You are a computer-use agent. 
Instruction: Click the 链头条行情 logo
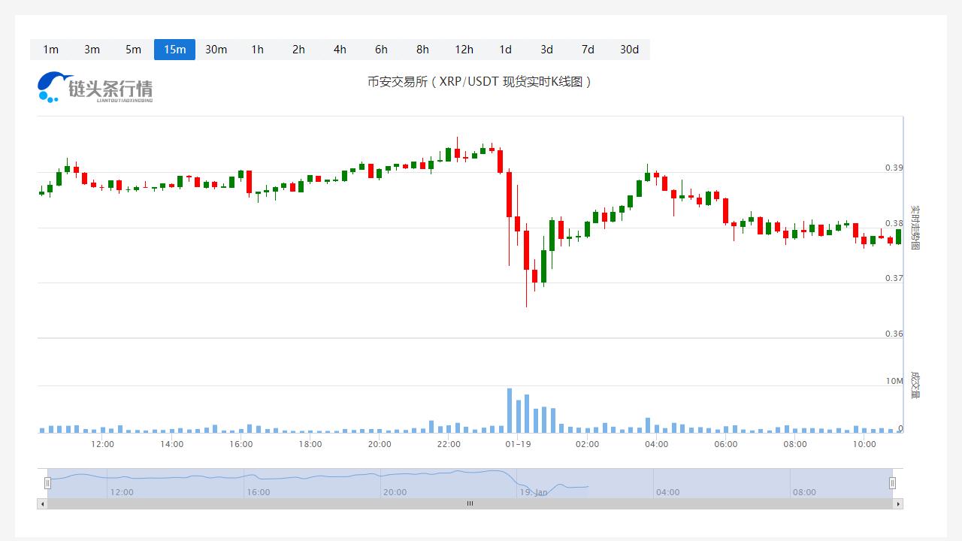pyautogui.click(x=95, y=87)
